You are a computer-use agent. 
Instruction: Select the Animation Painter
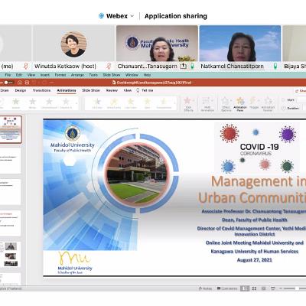268,104
